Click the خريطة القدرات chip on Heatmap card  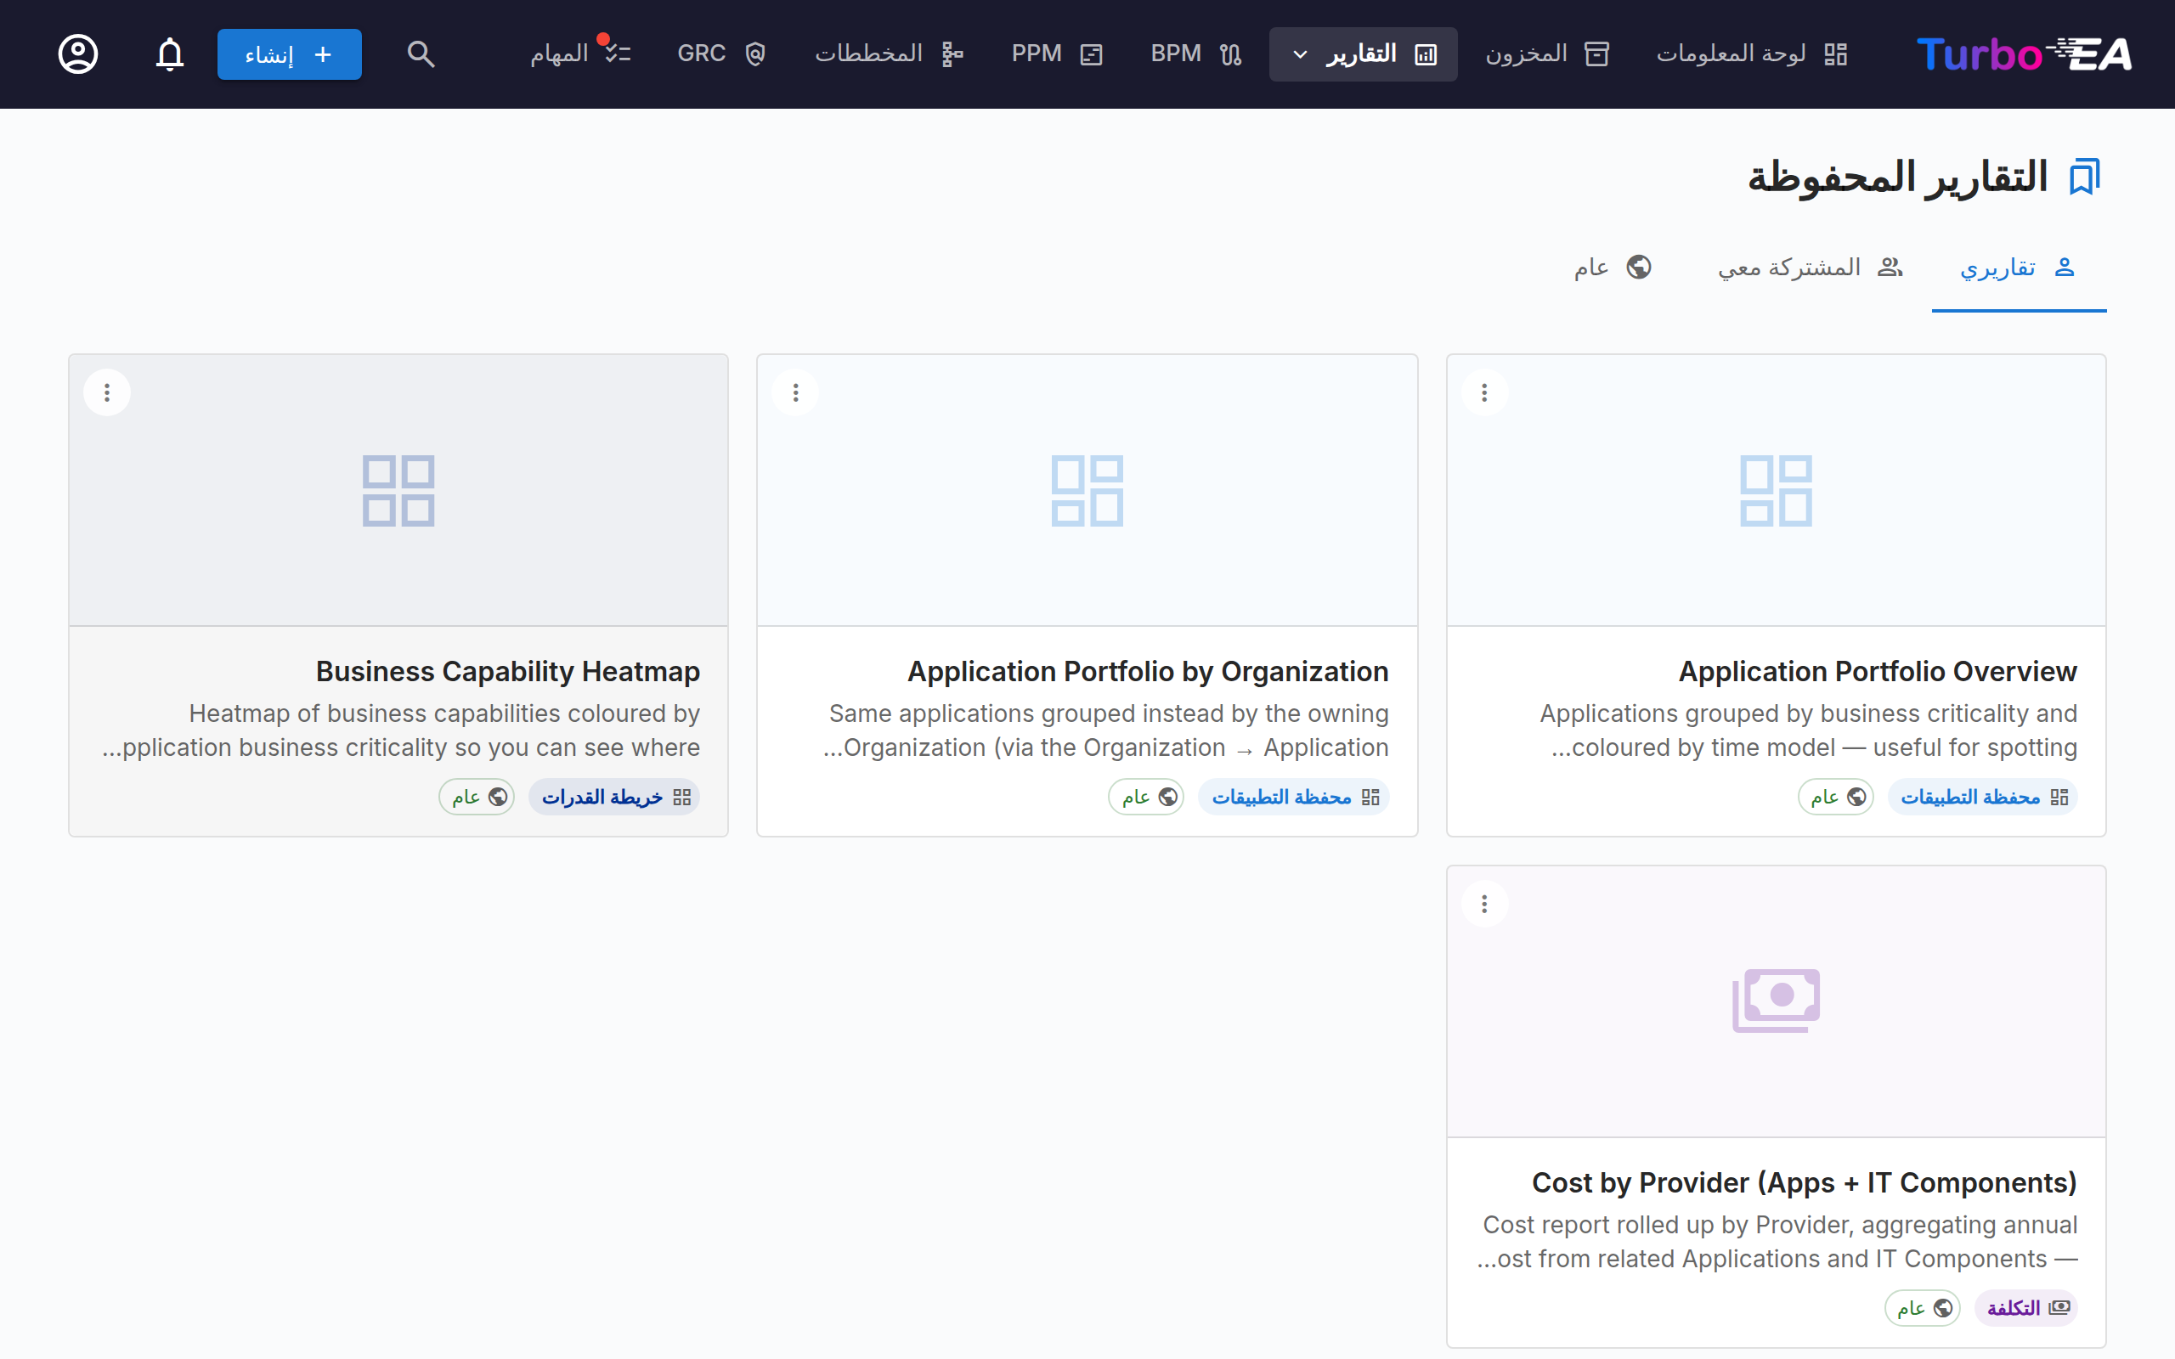pos(615,798)
